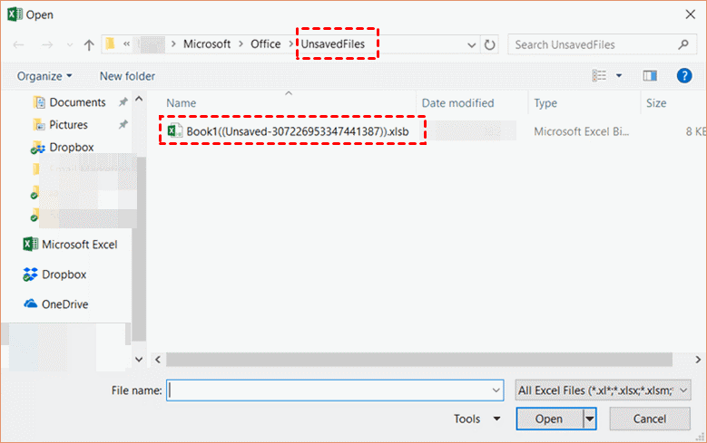Image resolution: width=707 pixels, height=443 pixels.
Task: Select the Microsoft breadcrumb segment
Action: coord(207,44)
